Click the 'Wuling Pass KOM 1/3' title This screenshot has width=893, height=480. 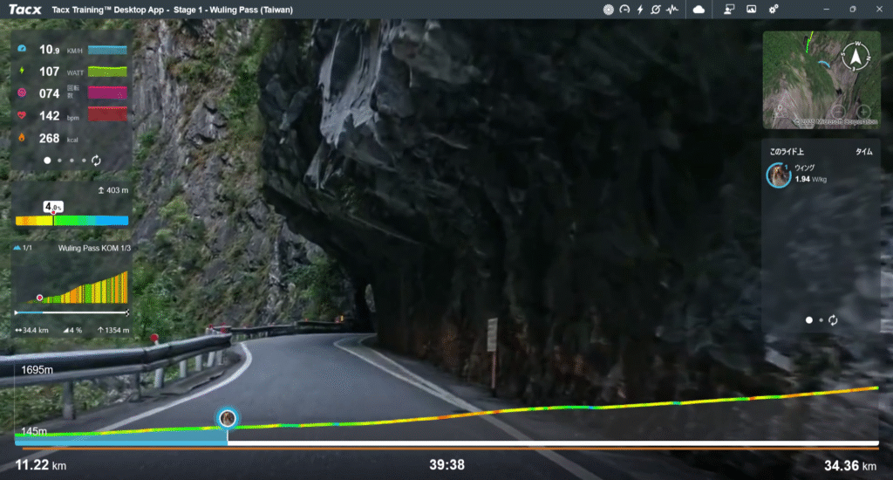(94, 248)
